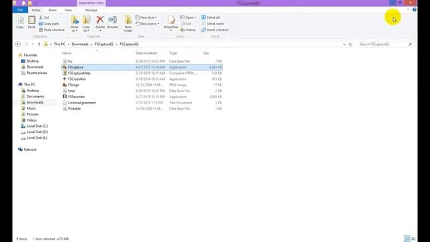Open Videos in navigation pane
Screen dimensions: 430x242
32,120
